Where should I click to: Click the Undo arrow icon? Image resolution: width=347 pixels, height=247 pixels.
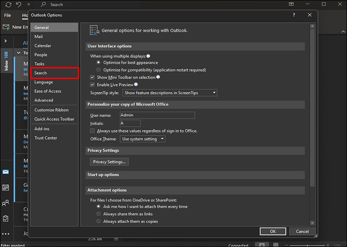pyautogui.click(x=19, y=4)
